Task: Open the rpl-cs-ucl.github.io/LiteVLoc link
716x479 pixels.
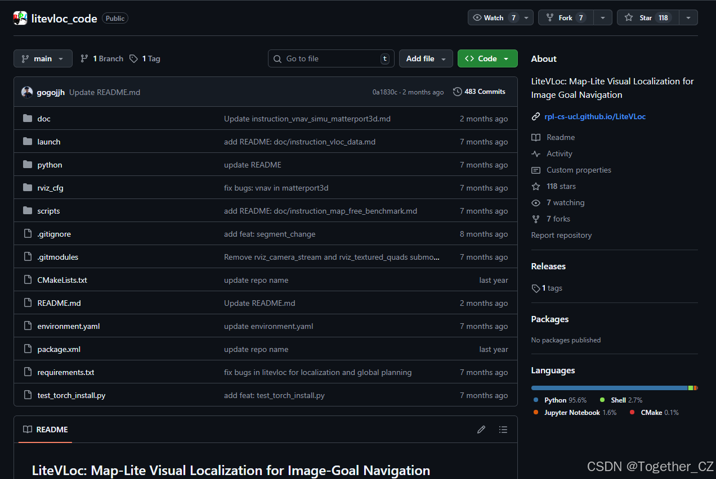Action: [595, 116]
